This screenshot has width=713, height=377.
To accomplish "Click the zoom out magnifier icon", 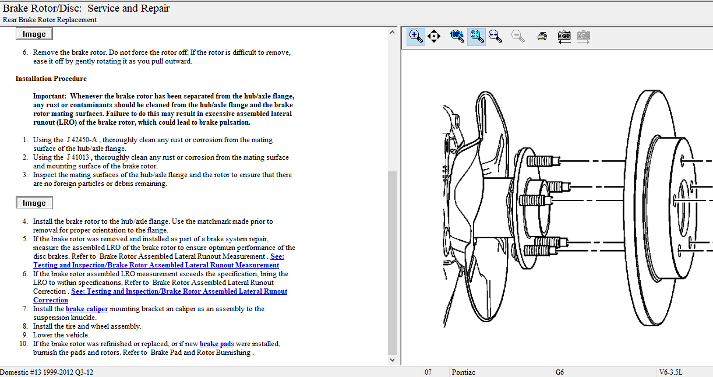I will click(x=518, y=37).
